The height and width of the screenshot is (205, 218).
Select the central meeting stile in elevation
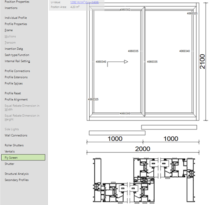144,62
